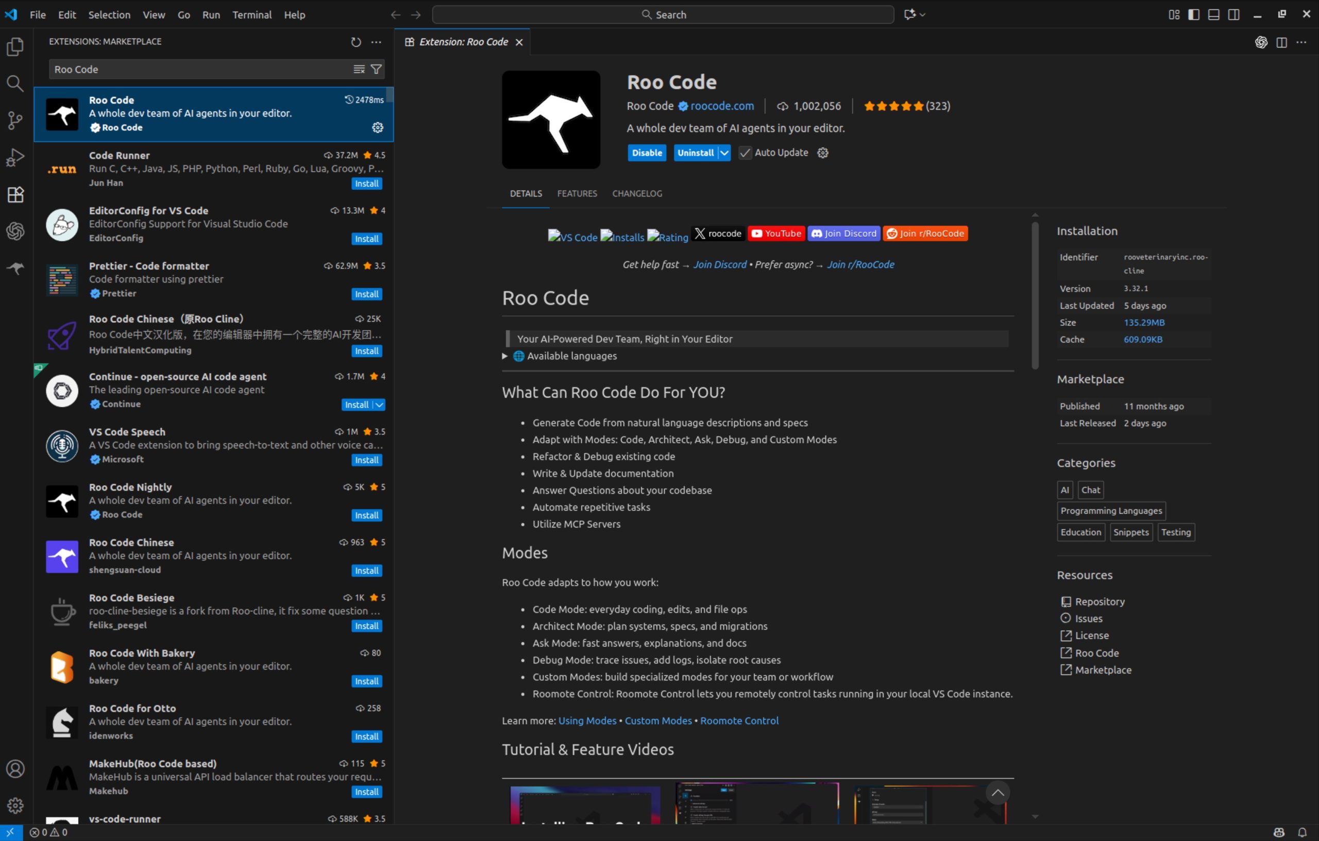Uncheck Auto Update for Roo Code

(x=745, y=153)
